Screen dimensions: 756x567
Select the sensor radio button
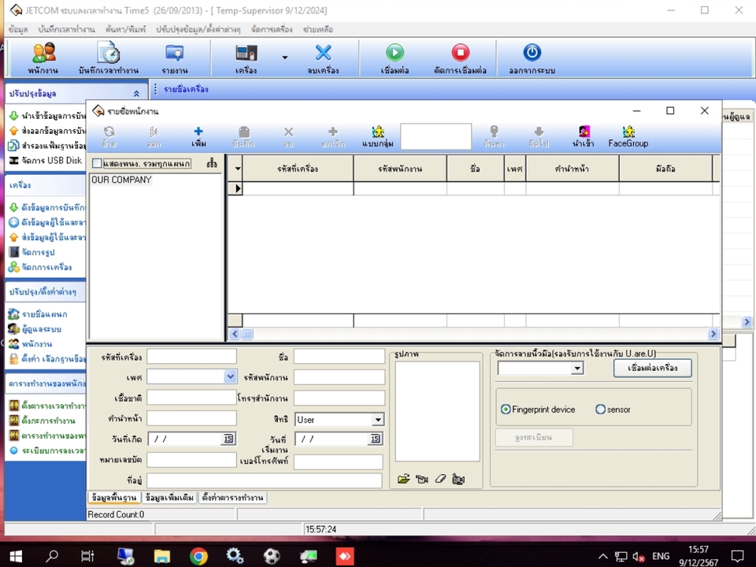coord(600,409)
